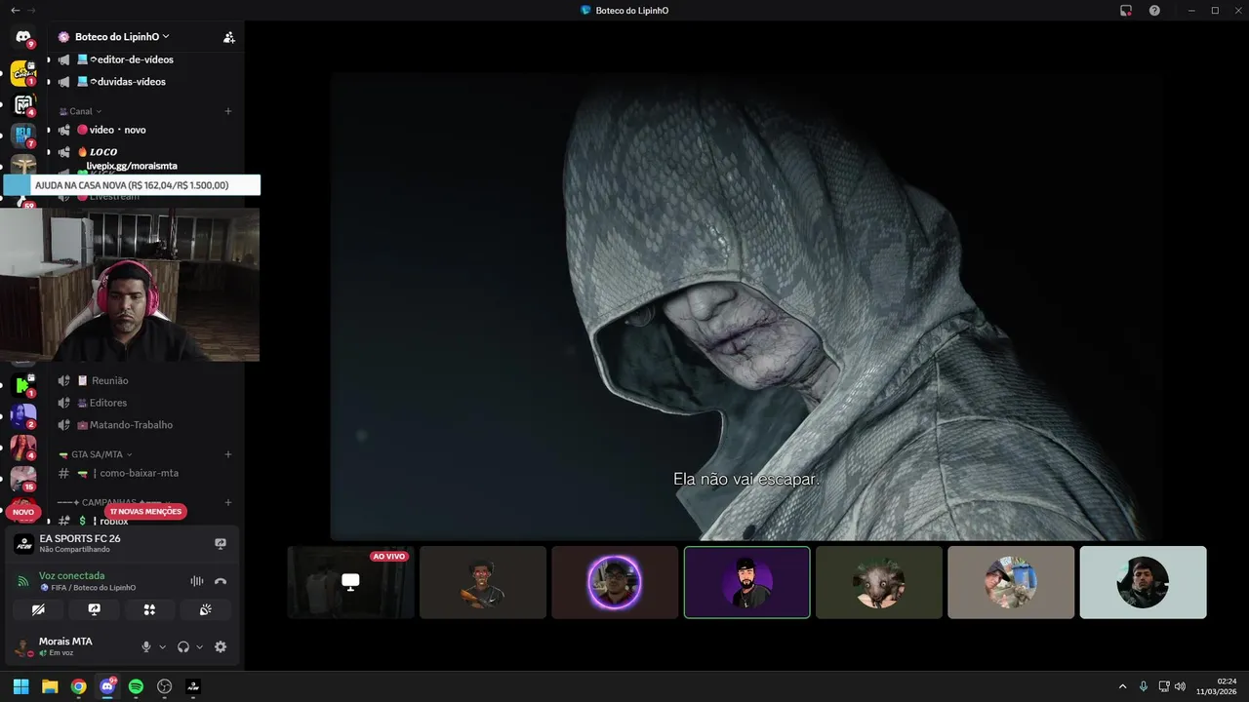Add a channel to CAMPANHAS category

pyautogui.click(x=228, y=502)
